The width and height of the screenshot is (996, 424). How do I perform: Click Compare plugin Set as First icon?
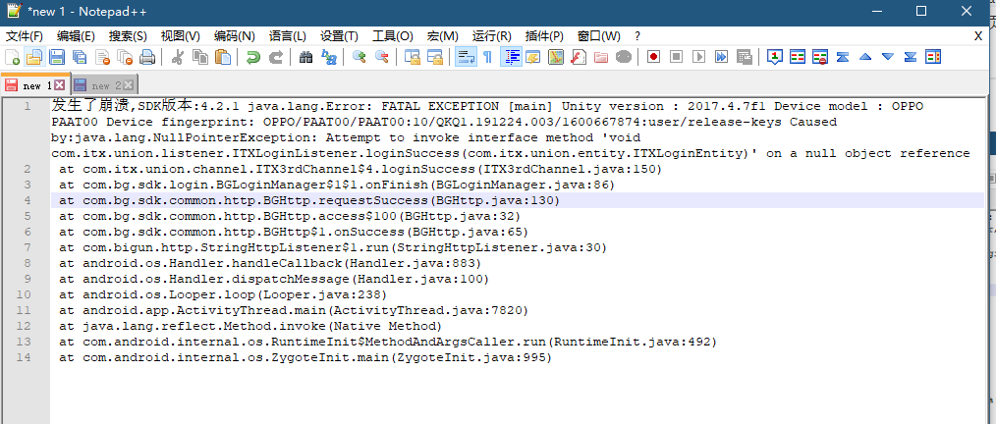tap(774, 57)
